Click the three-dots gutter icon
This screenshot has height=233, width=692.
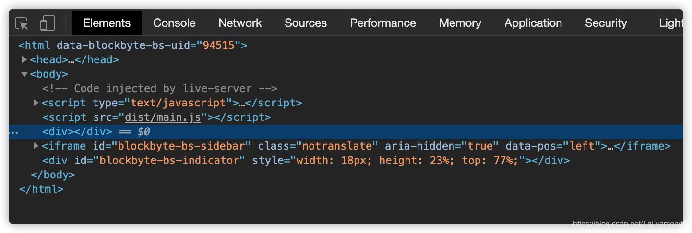(13, 132)
